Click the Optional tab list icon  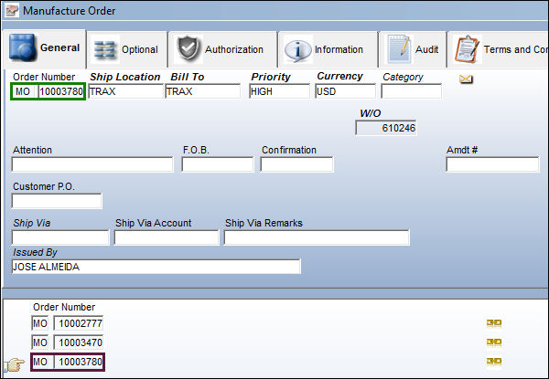[105, 50]
